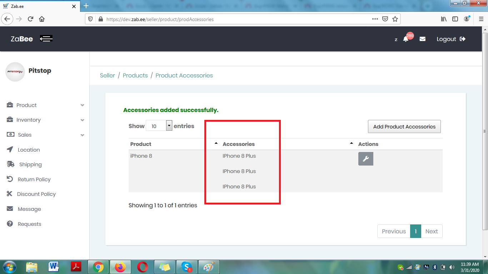Open Microsoft Word from the taskbar
This screenshot has height=274, width=488.
(54, 267)
